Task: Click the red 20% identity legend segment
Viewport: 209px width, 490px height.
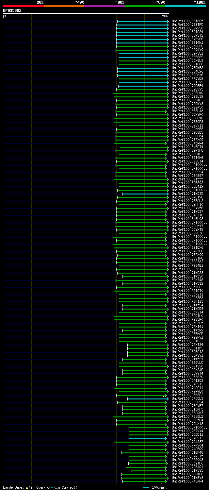Action: (24, 6)
